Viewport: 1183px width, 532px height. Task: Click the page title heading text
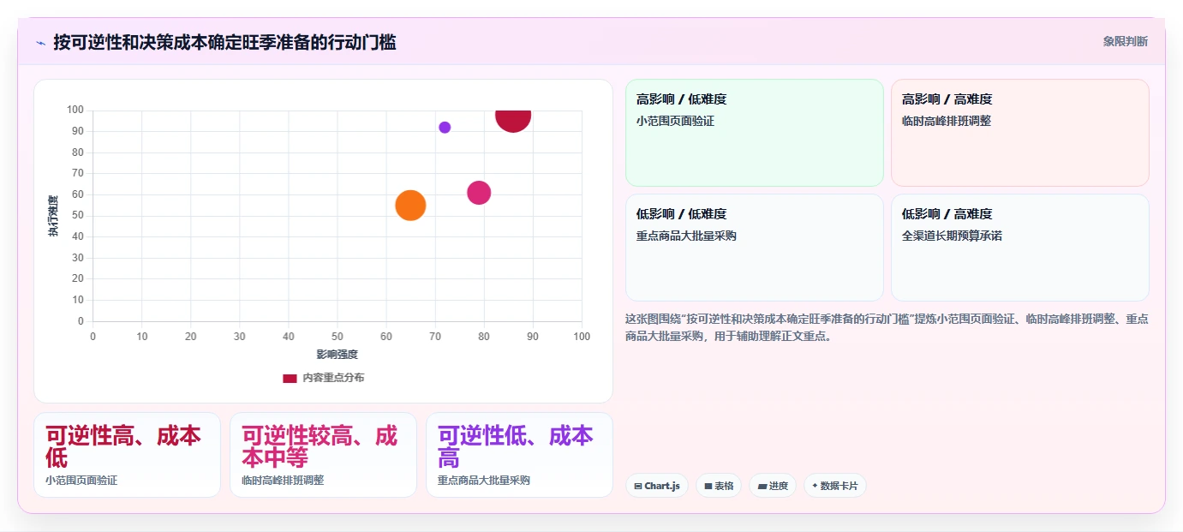[224, 42]
